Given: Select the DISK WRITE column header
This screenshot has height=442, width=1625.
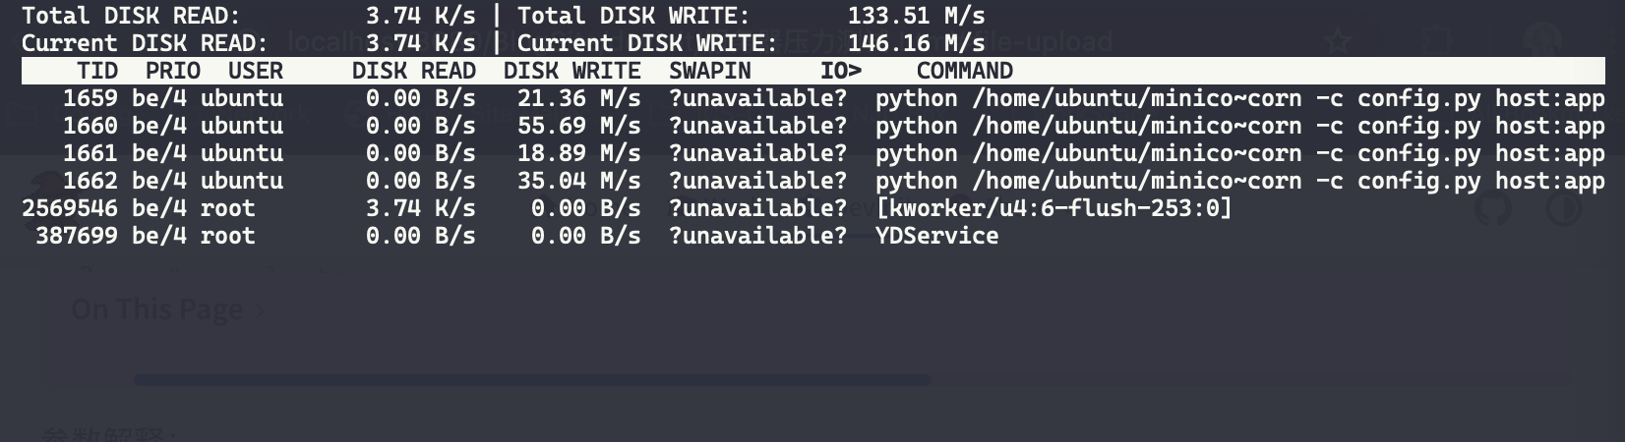Looking at the screenshot, I should [572, 71].
